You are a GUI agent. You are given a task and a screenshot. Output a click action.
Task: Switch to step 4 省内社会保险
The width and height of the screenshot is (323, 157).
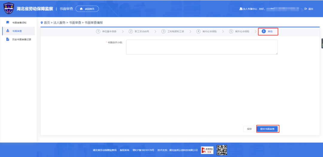click(x=206, y=31)
